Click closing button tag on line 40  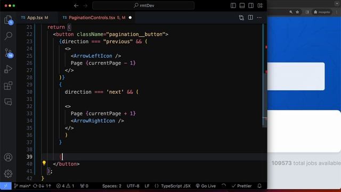66,164
